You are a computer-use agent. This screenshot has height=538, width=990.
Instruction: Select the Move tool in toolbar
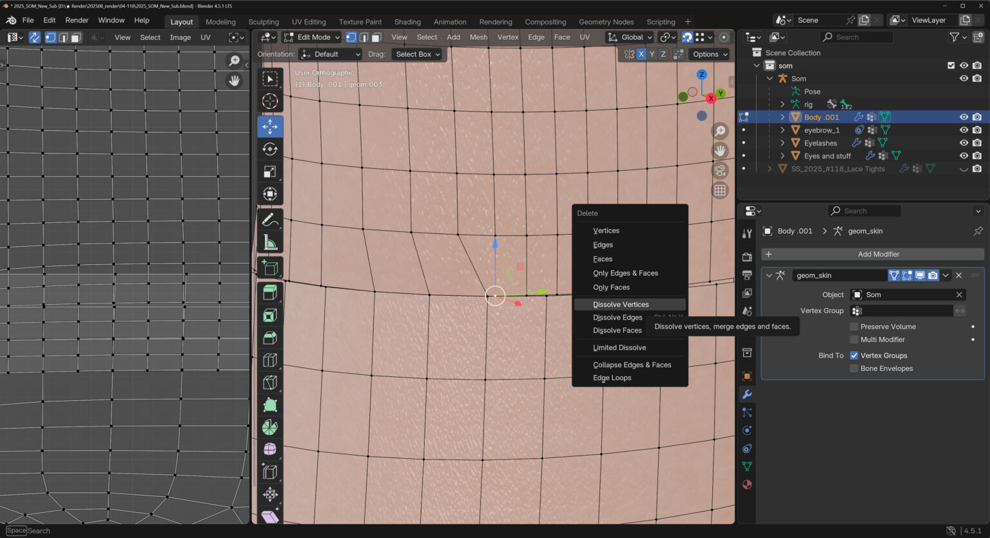pos(270,126)
